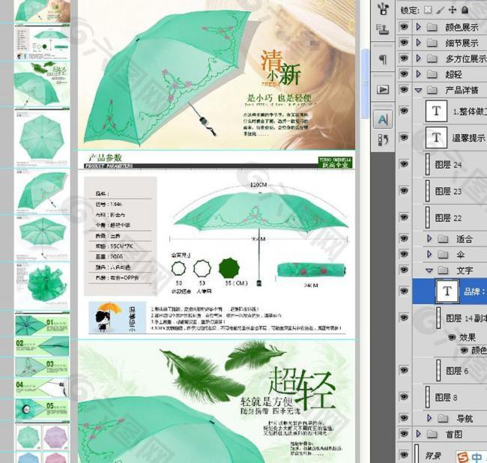Click the 产品参数 heading on the canvas
This screenshot has height=463, width=487.
(105, 157)
